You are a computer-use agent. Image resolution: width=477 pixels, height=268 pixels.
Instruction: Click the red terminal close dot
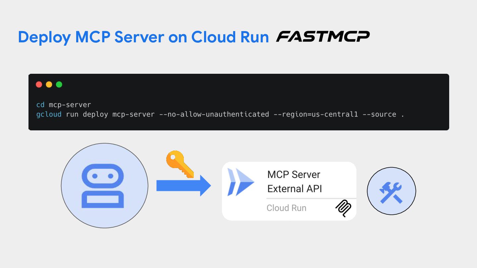tap(39, 84)
